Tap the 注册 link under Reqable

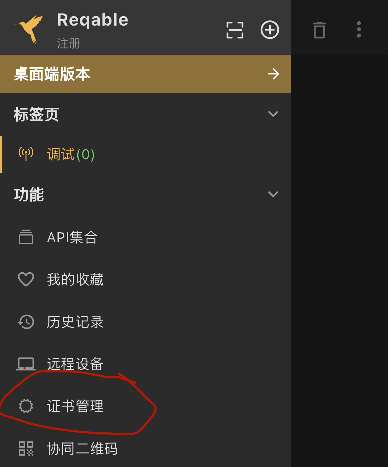(69, 44)
